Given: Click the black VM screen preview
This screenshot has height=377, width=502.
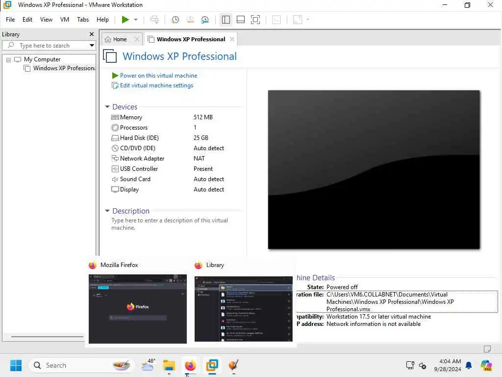Looking at the screenshot, I should (x=374, y=169).
